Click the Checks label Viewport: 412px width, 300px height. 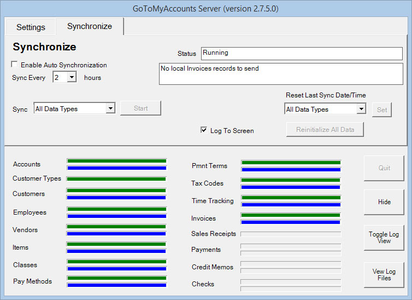pyautogui.click(x=203, y=284)
